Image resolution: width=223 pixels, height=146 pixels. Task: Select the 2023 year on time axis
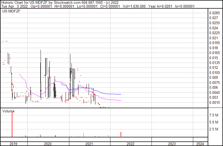172,144
